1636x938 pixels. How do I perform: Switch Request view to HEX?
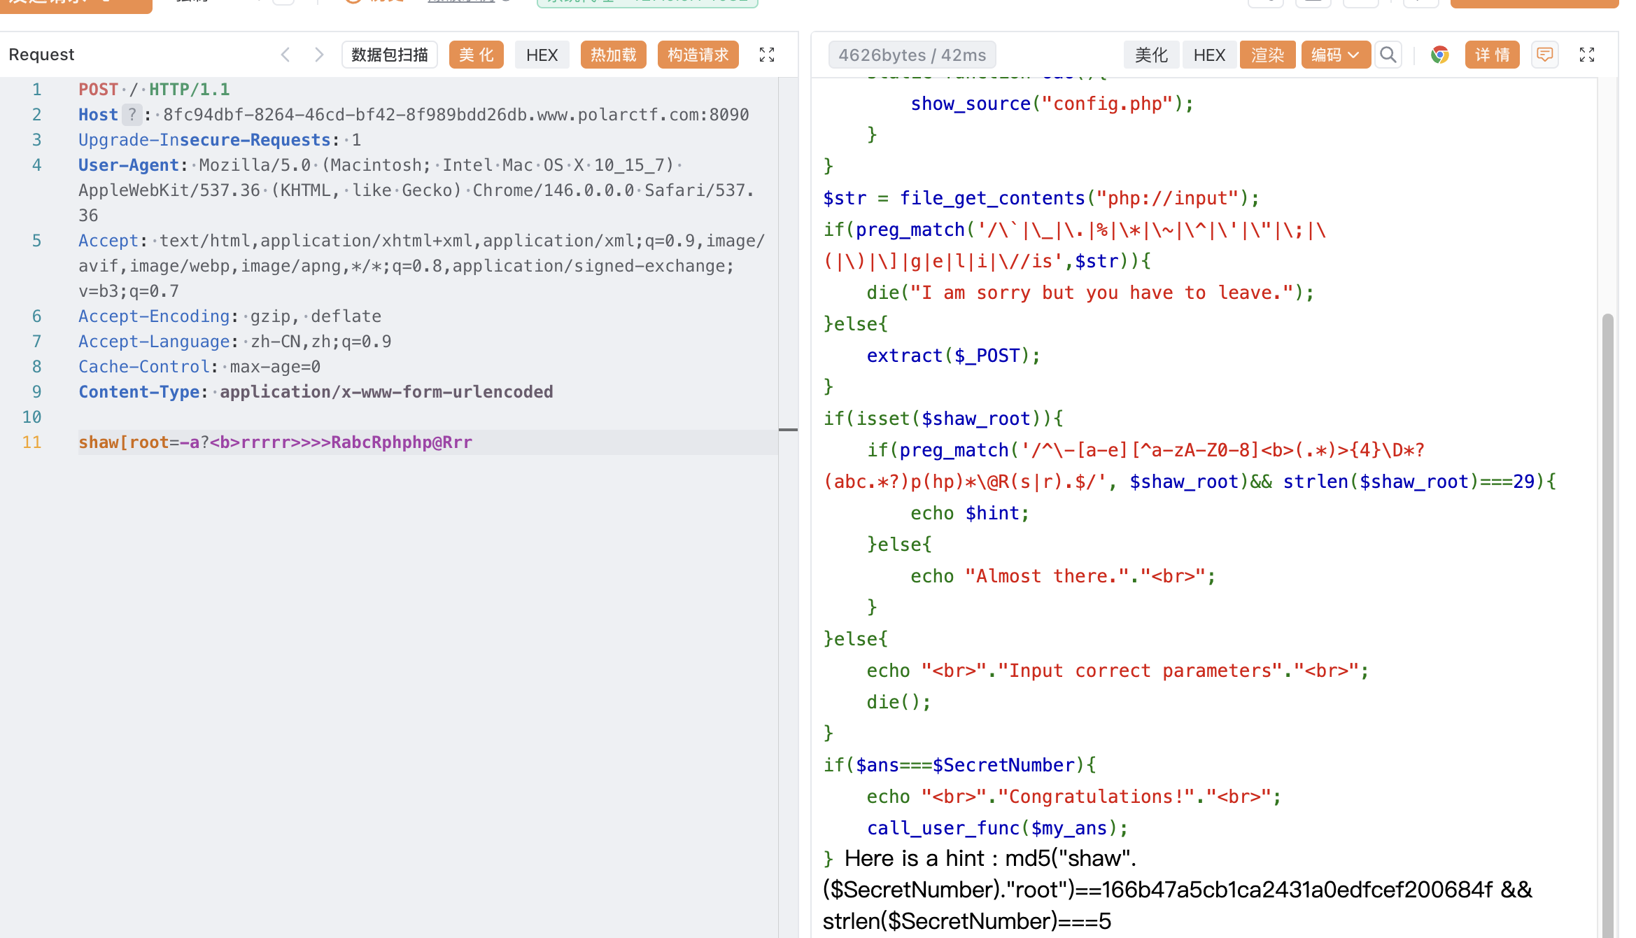click(542, 55)
